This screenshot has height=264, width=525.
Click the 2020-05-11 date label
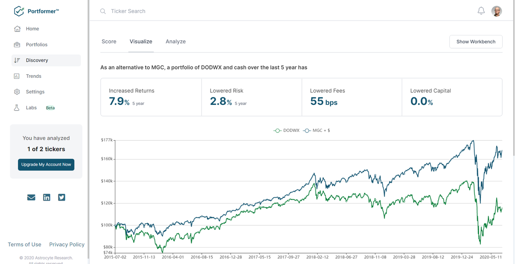pyautogui.click(x=490, y=257)
